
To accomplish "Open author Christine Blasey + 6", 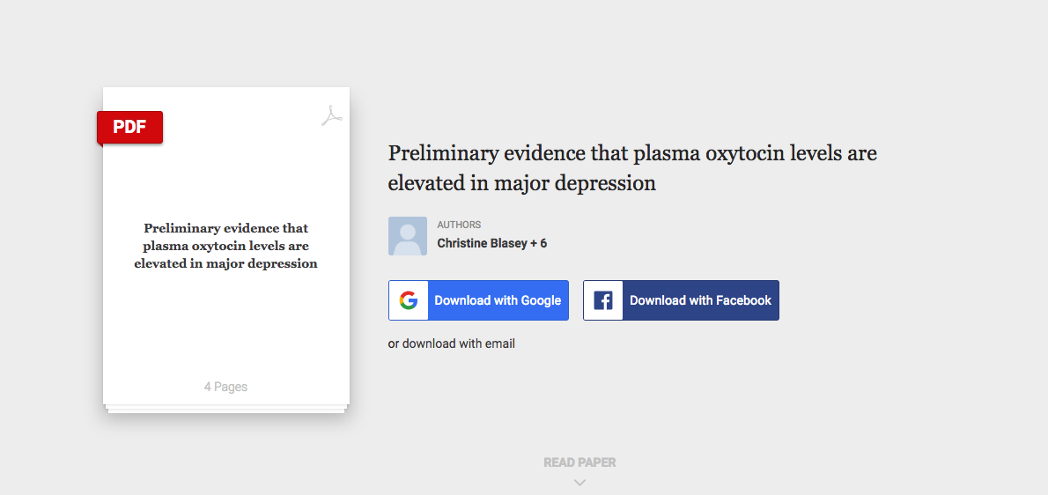I will pos(492,243).
